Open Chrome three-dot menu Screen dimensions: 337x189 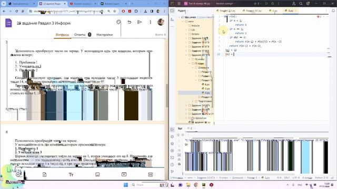tap(165, 11)
